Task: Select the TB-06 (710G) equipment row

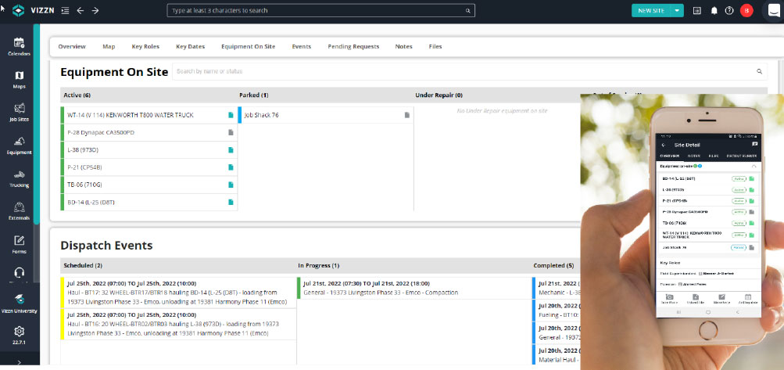Action: coord(149,185)
